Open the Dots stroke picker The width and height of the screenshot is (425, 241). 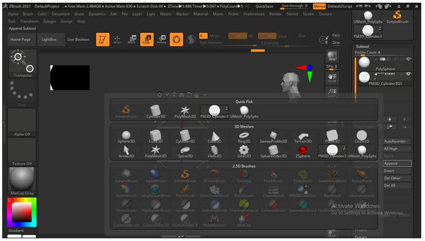[x=22, y=93]
